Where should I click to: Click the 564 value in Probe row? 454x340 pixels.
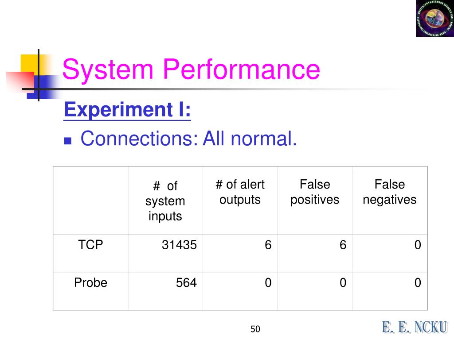(186, 283)
